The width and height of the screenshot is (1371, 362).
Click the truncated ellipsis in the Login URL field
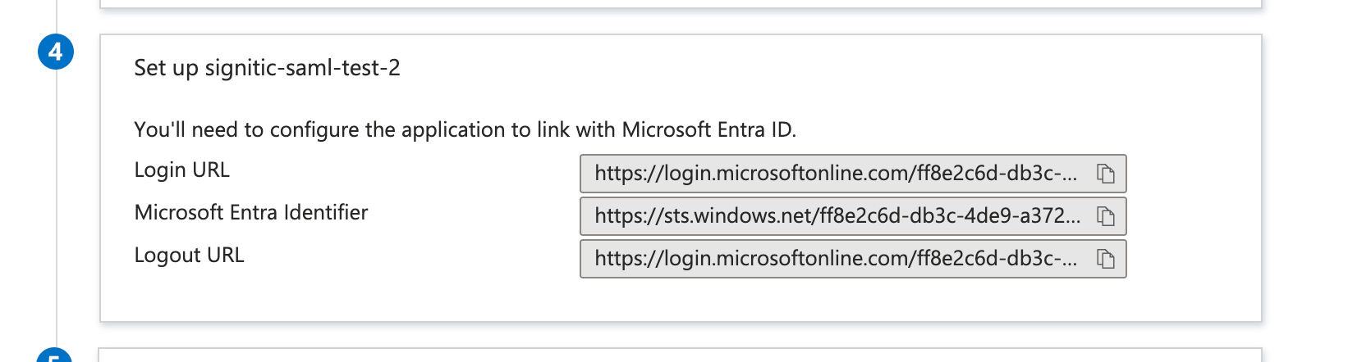click(1070, 174)
